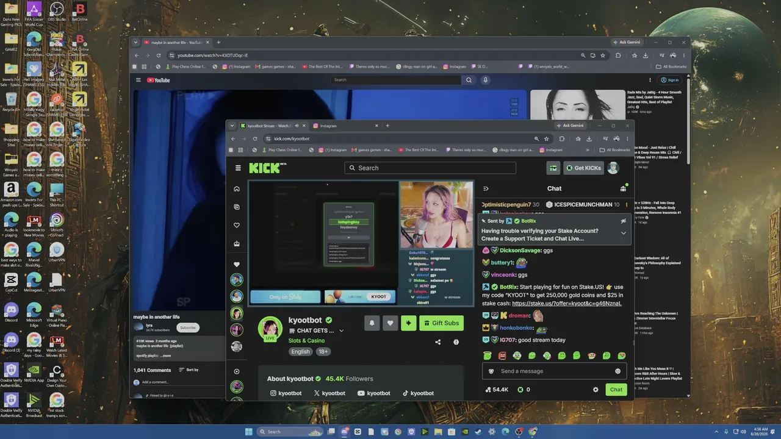Open Kick Following heart icon in sidebar
This screenshot has height=439, width=781.
pos(237,226)
